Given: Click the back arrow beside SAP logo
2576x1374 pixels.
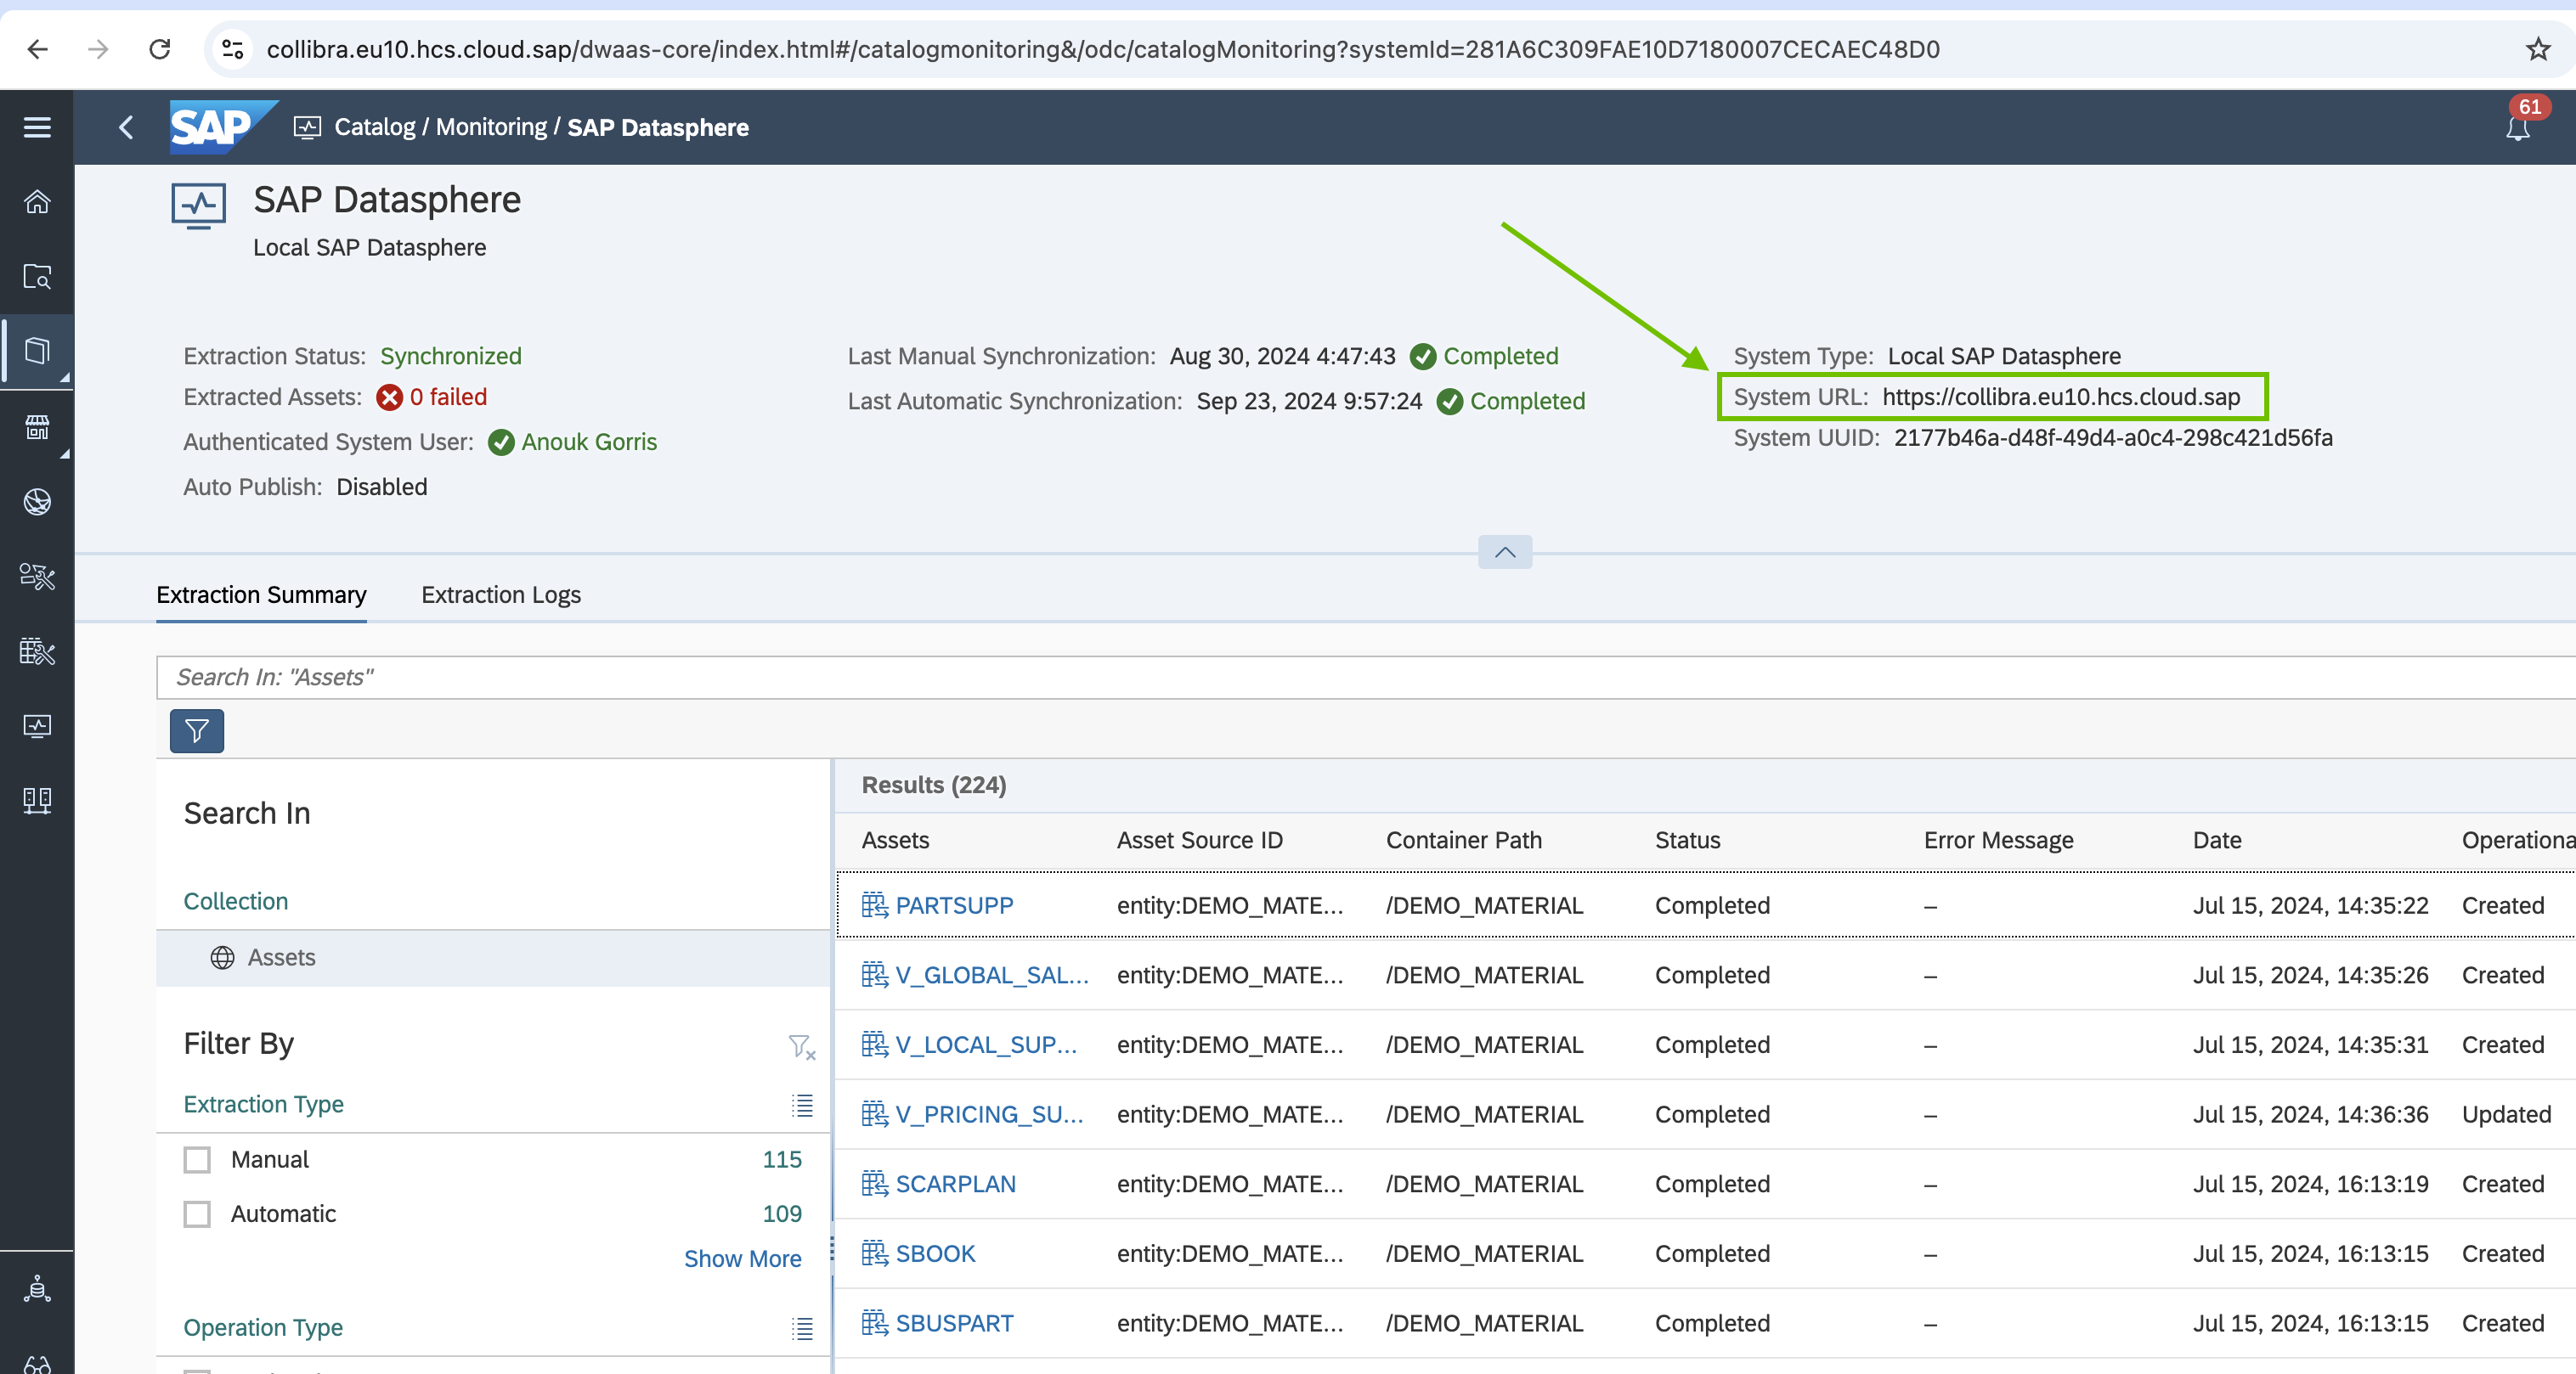Looking at the screenshot, I should pos(126,127).
